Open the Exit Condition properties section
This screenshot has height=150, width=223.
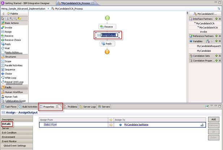[10, 133]
